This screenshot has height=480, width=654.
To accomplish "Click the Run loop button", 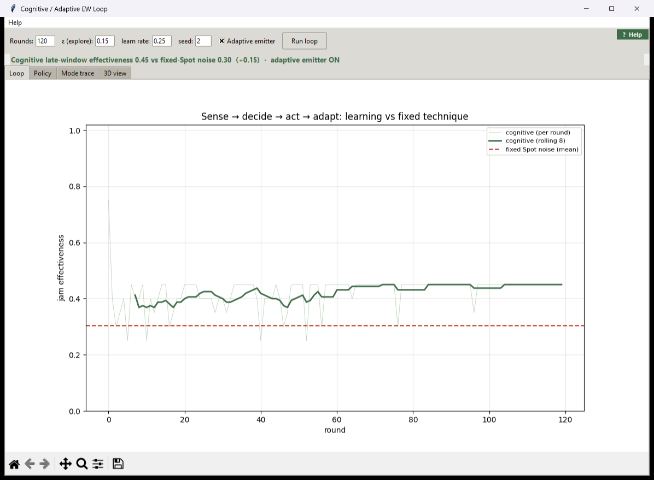I will pyautogui.click(x=305, y=41).
